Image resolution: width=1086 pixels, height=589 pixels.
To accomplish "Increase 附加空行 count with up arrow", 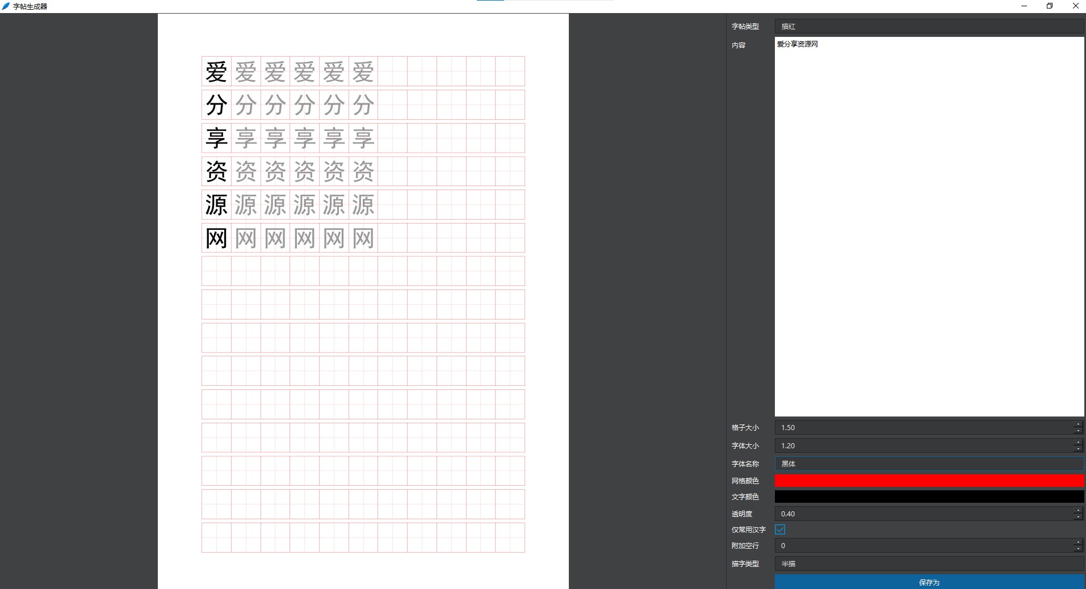I will (x=1078, y=542).
